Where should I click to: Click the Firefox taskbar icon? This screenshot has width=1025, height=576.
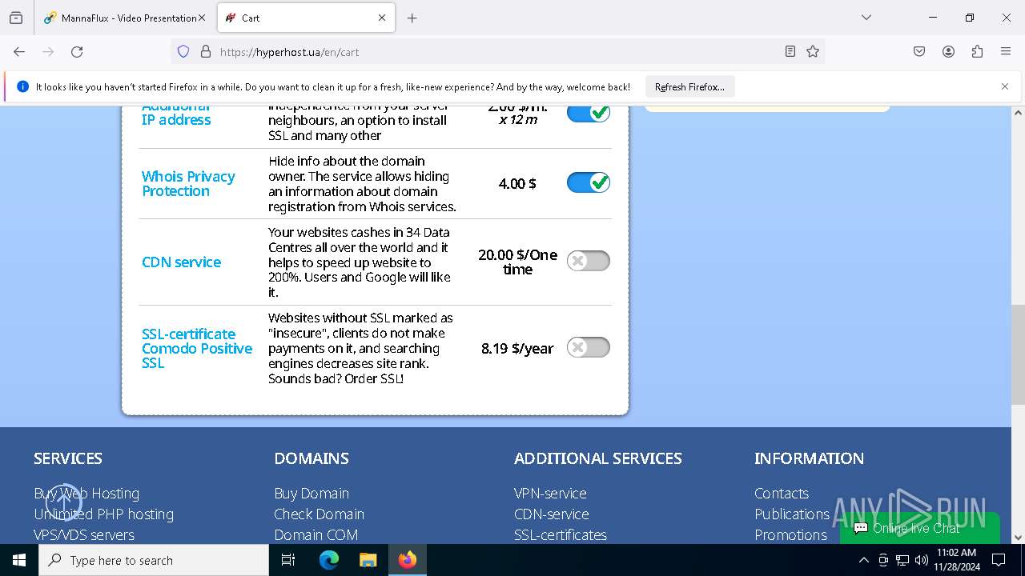pos(408,560)
